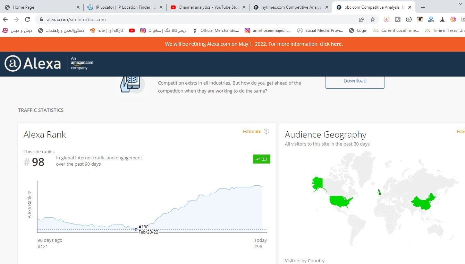The height and width of the screenshot is (264, 465).
Task: Open the Current Local Time bookmark
Action: pyautogui.click(x=396, y=30)
